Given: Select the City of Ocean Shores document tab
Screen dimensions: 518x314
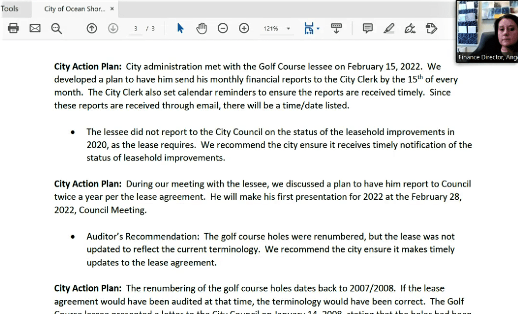Looking at the screenshot, I should pyautogui.click(x=74, y=9).
